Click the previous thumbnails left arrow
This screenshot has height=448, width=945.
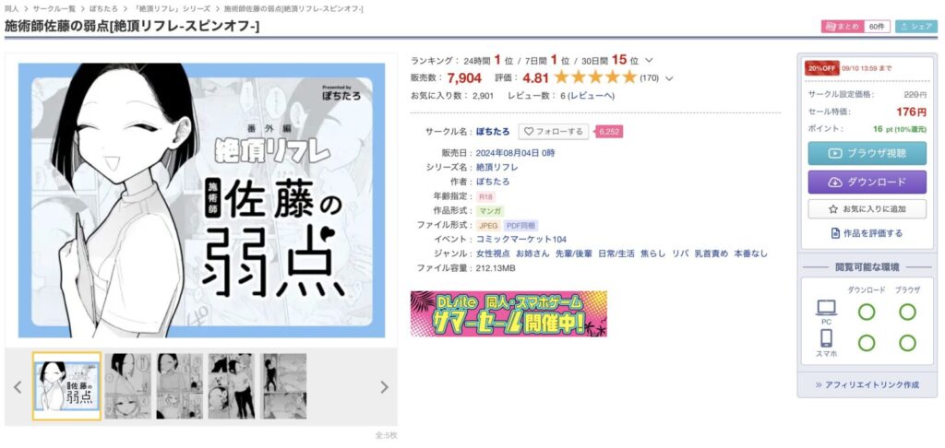[x=18, y=387]
